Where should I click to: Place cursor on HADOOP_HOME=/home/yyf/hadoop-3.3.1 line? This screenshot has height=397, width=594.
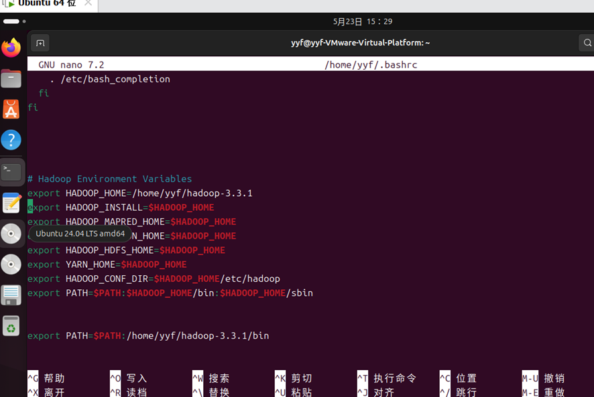tap(158, 193)
